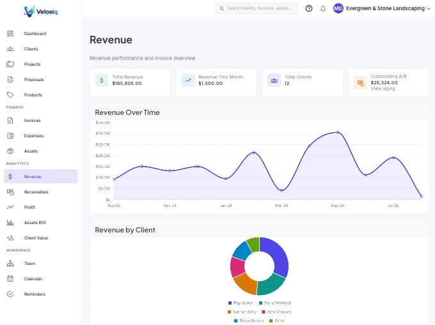Click the Expenses wallet icon
The width and height of the screenshot is (435, 325).
point(10,136)
